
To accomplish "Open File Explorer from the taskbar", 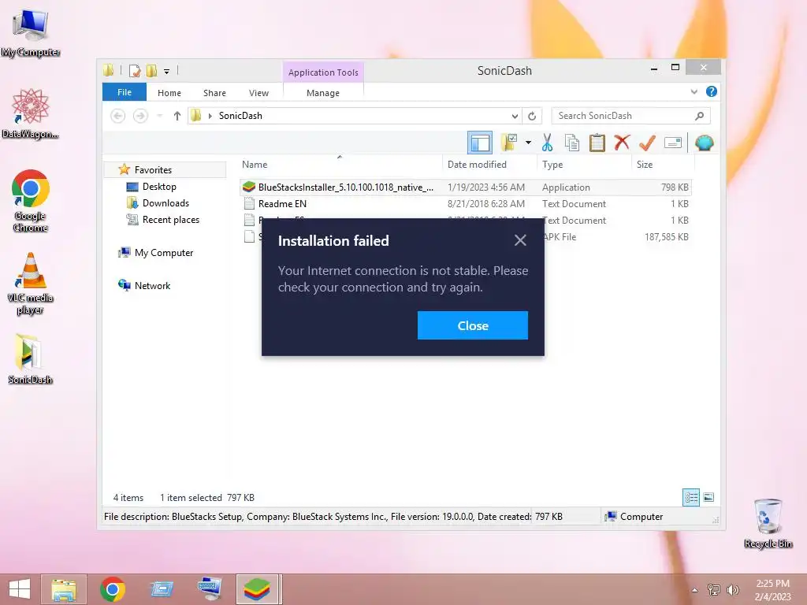I will [x=64, y=589].
